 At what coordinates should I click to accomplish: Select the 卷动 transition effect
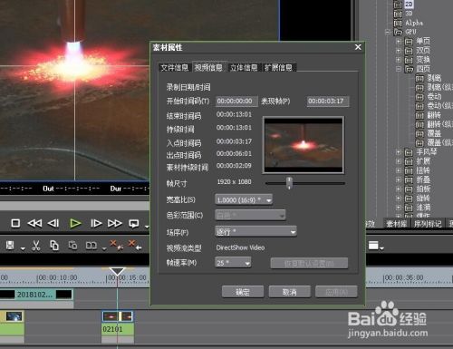point(434,97)
